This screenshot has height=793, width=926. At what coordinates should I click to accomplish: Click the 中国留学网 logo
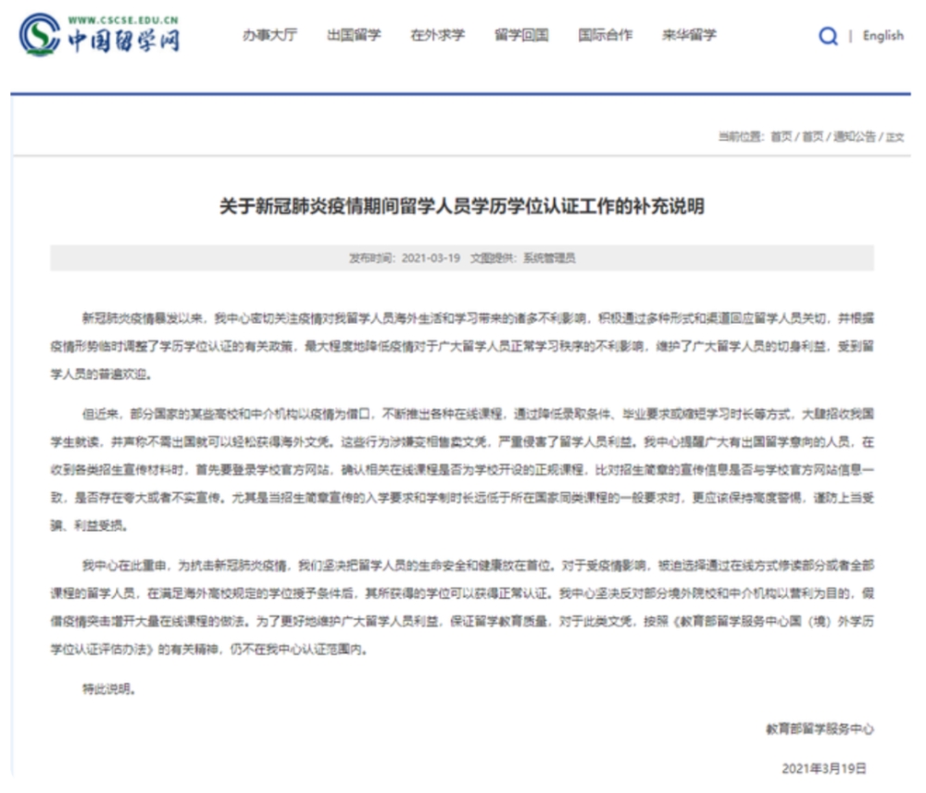point(99,35)
